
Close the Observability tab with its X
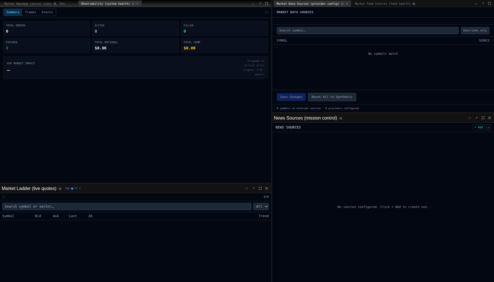[x=138, y=4]
